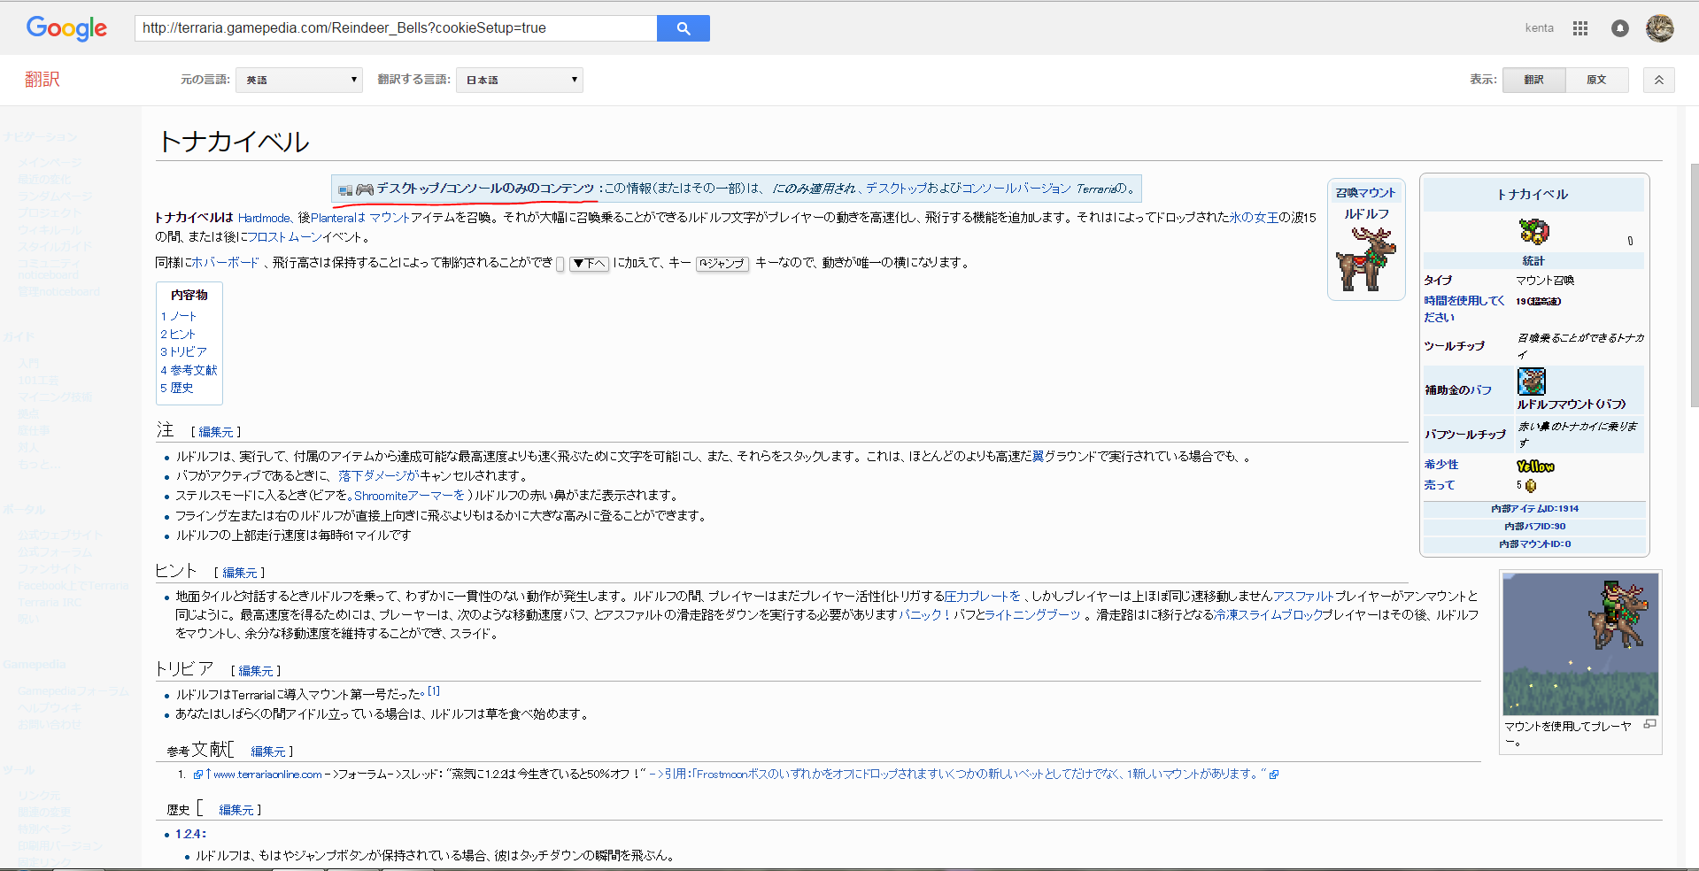
Task: Switch display back to 翻訳 view
Action: (x=1533, y=80)
